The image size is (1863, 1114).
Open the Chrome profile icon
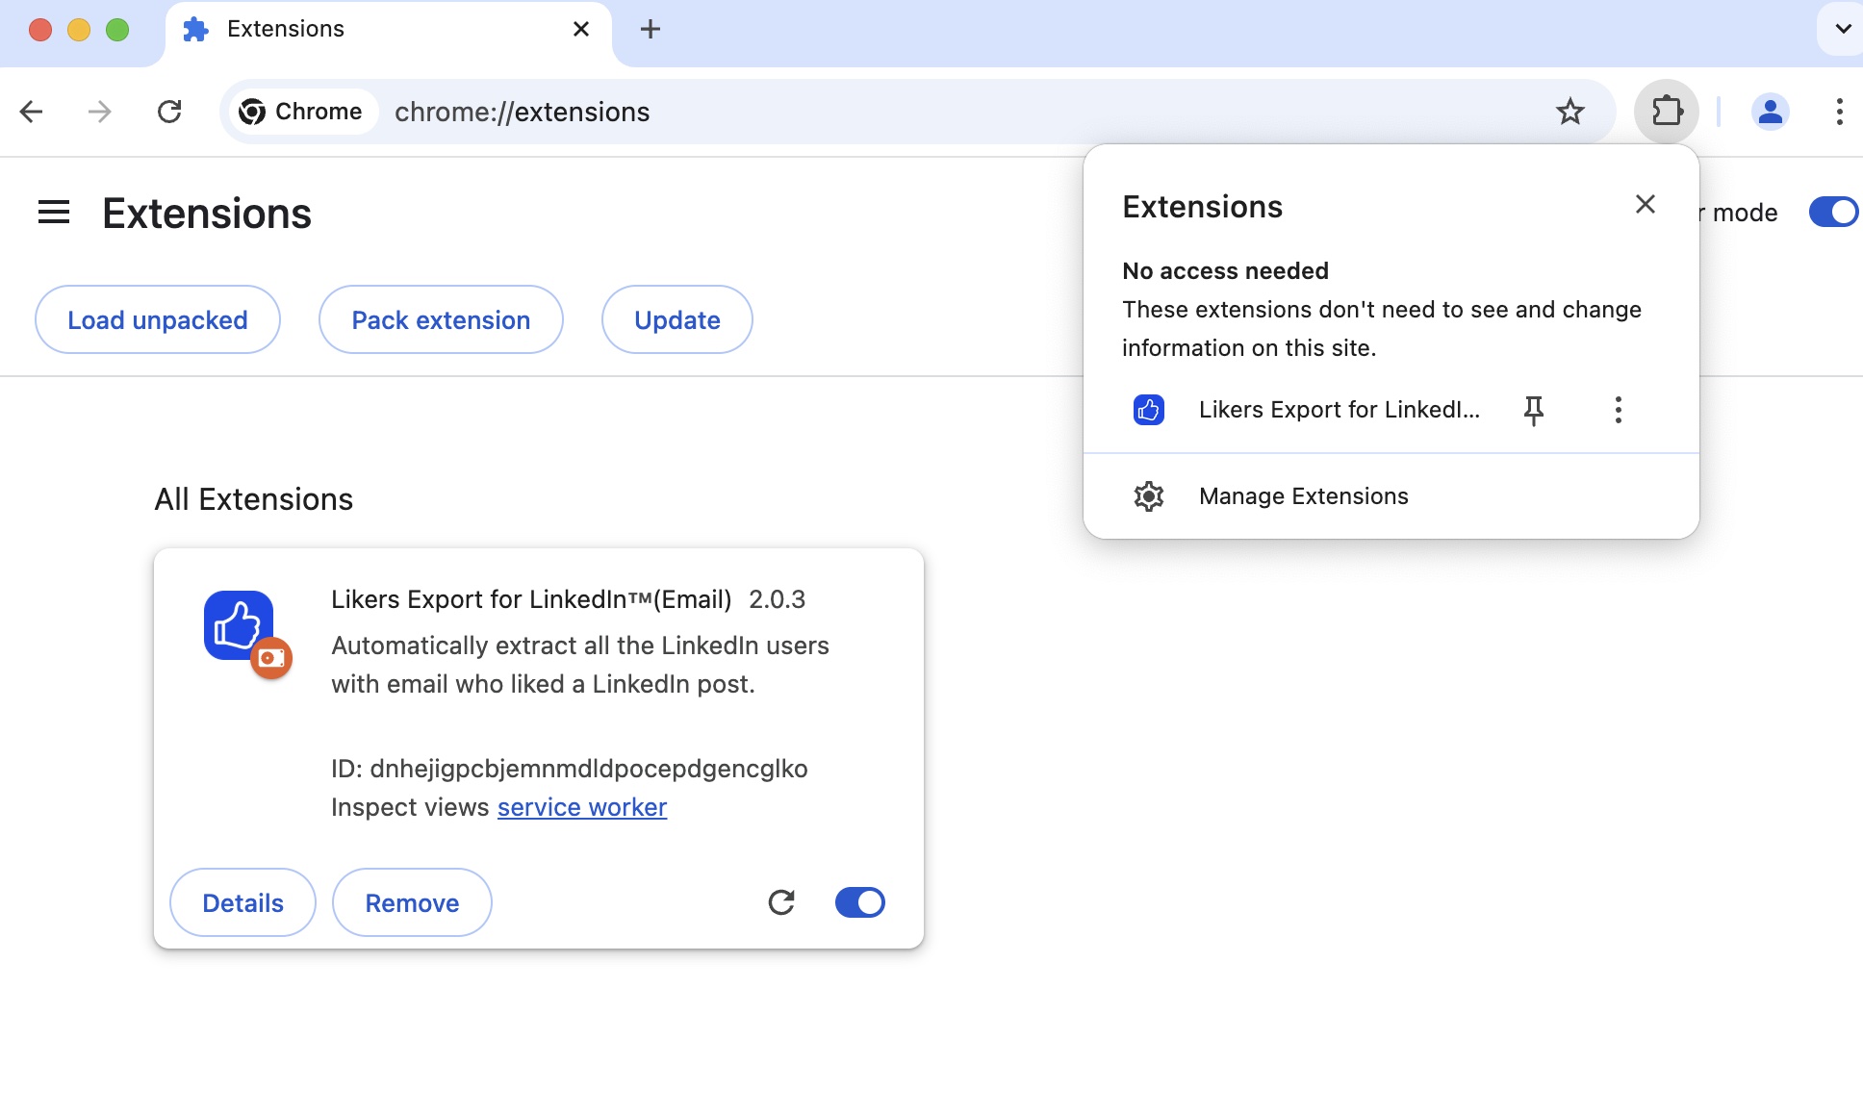(1771, 112)
